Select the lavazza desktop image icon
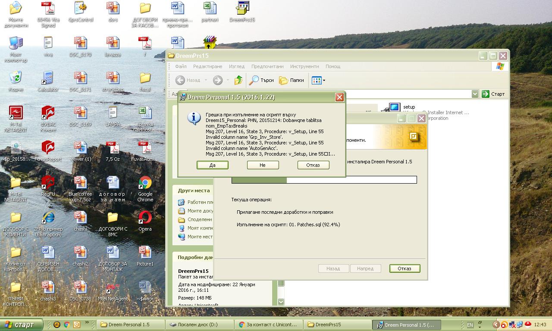The height and width of the screenshot is (331, 552). click(x=113, y=47)
